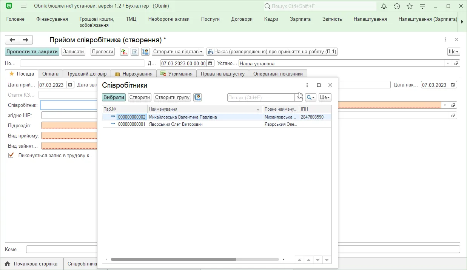This screenshot has height=270, width=467.
Task: Click home icon of Початкова сторінка
Action: click(x=7, y=264)
